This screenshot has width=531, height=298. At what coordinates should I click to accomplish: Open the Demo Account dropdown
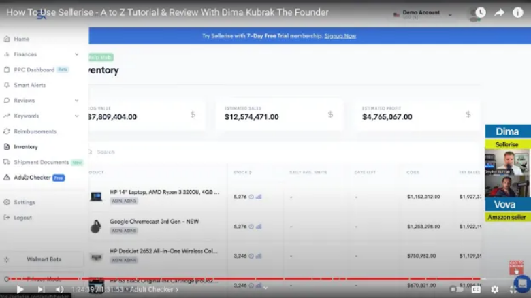423,14
